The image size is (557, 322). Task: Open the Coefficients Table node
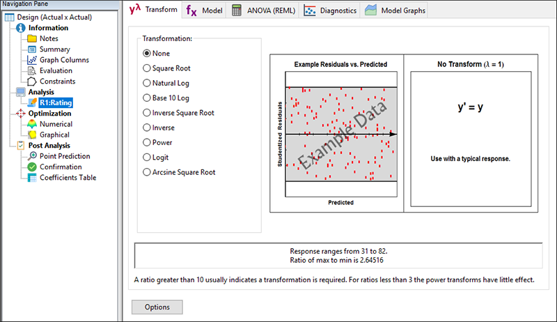click(68, 177)
